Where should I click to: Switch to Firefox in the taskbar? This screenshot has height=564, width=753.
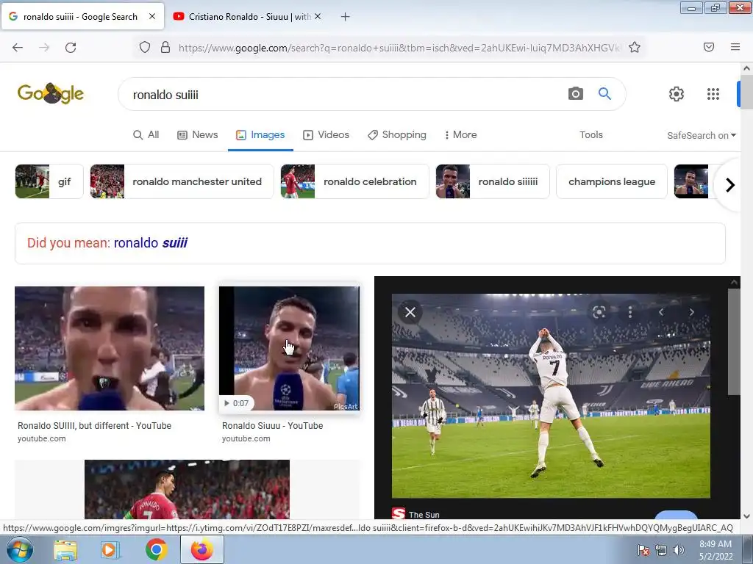[x=202, y=549]
